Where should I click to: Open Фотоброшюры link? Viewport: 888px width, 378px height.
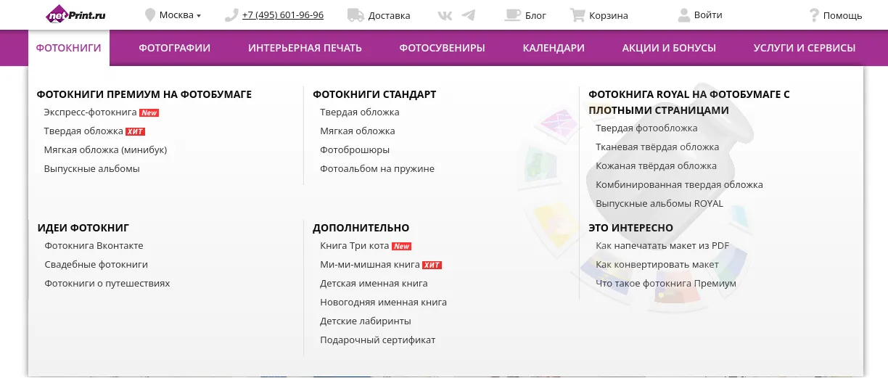[355, 150]
